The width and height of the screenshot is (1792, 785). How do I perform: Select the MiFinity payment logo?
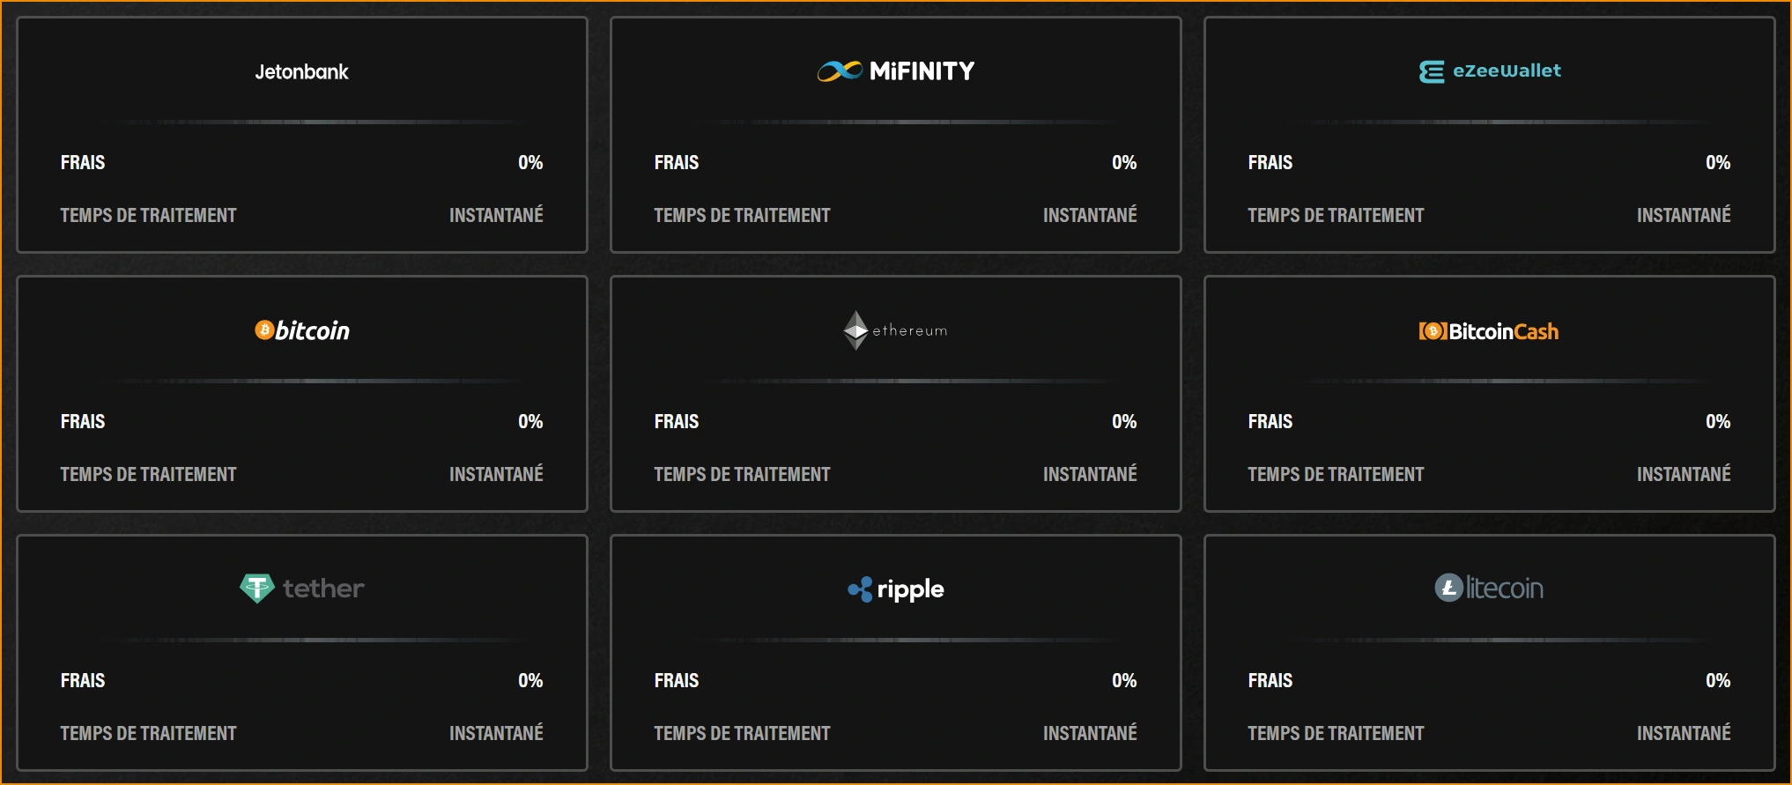click(x=895, y=70)
